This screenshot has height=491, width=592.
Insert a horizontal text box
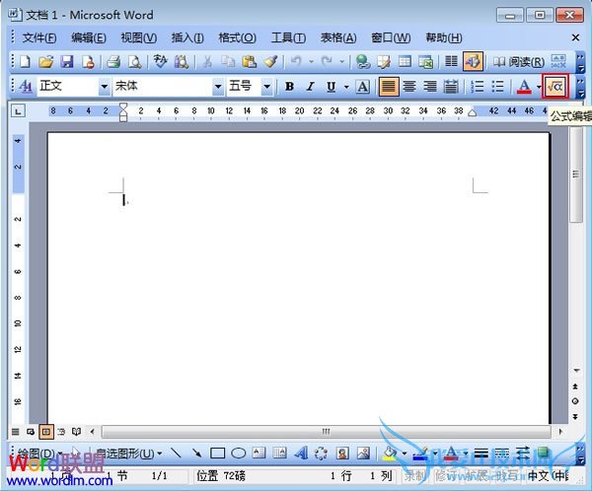259,453
